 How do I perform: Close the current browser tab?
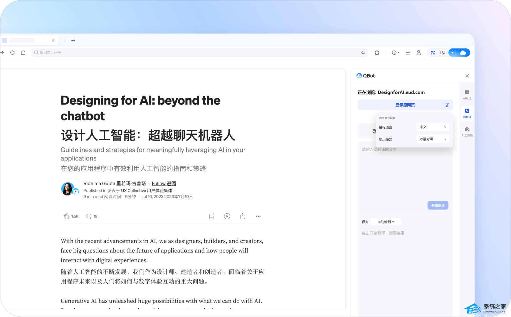click(53, 41)
